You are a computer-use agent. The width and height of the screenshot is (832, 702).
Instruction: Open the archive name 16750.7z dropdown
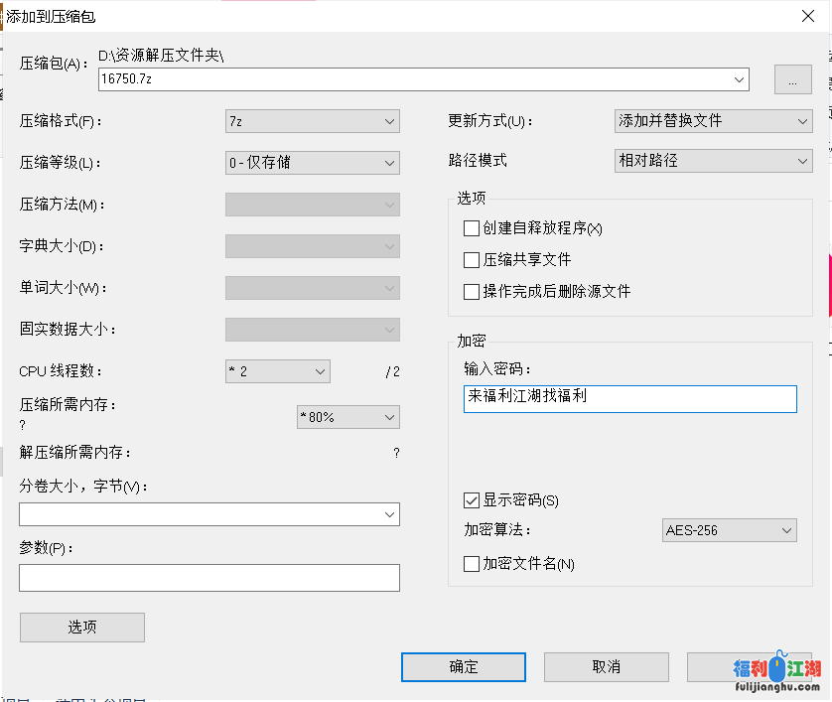pos(739,79)
